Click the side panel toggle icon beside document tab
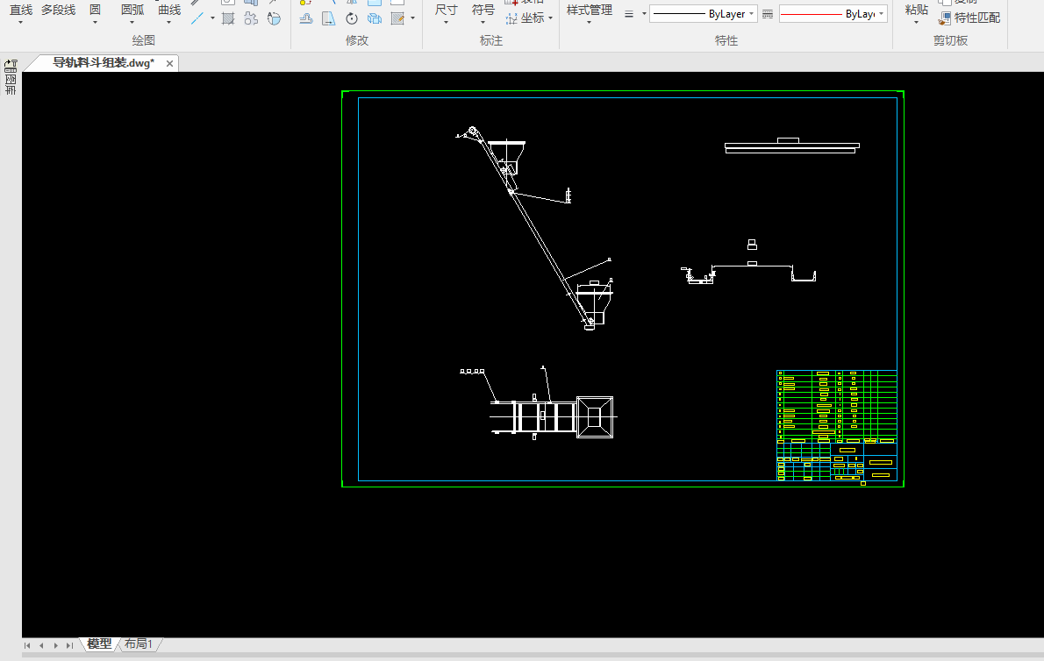 11,66
